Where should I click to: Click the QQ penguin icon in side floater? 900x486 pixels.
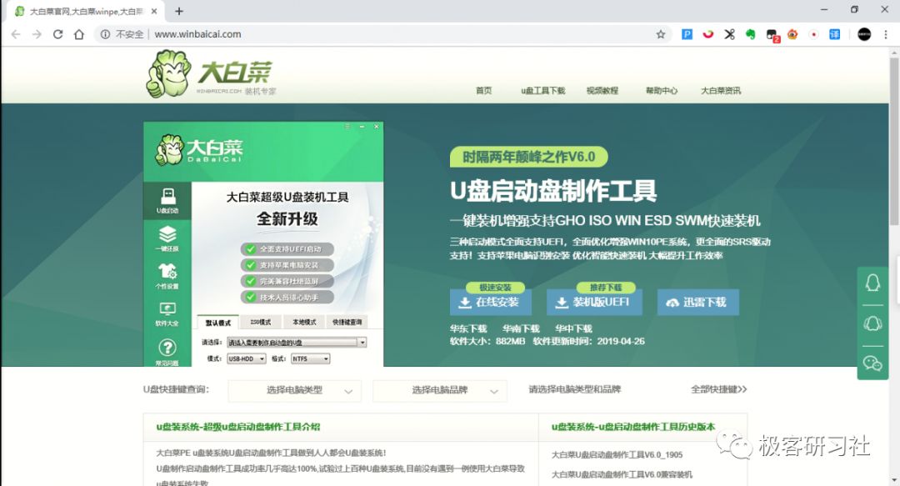pyautogui.click(x=872, y=283)
